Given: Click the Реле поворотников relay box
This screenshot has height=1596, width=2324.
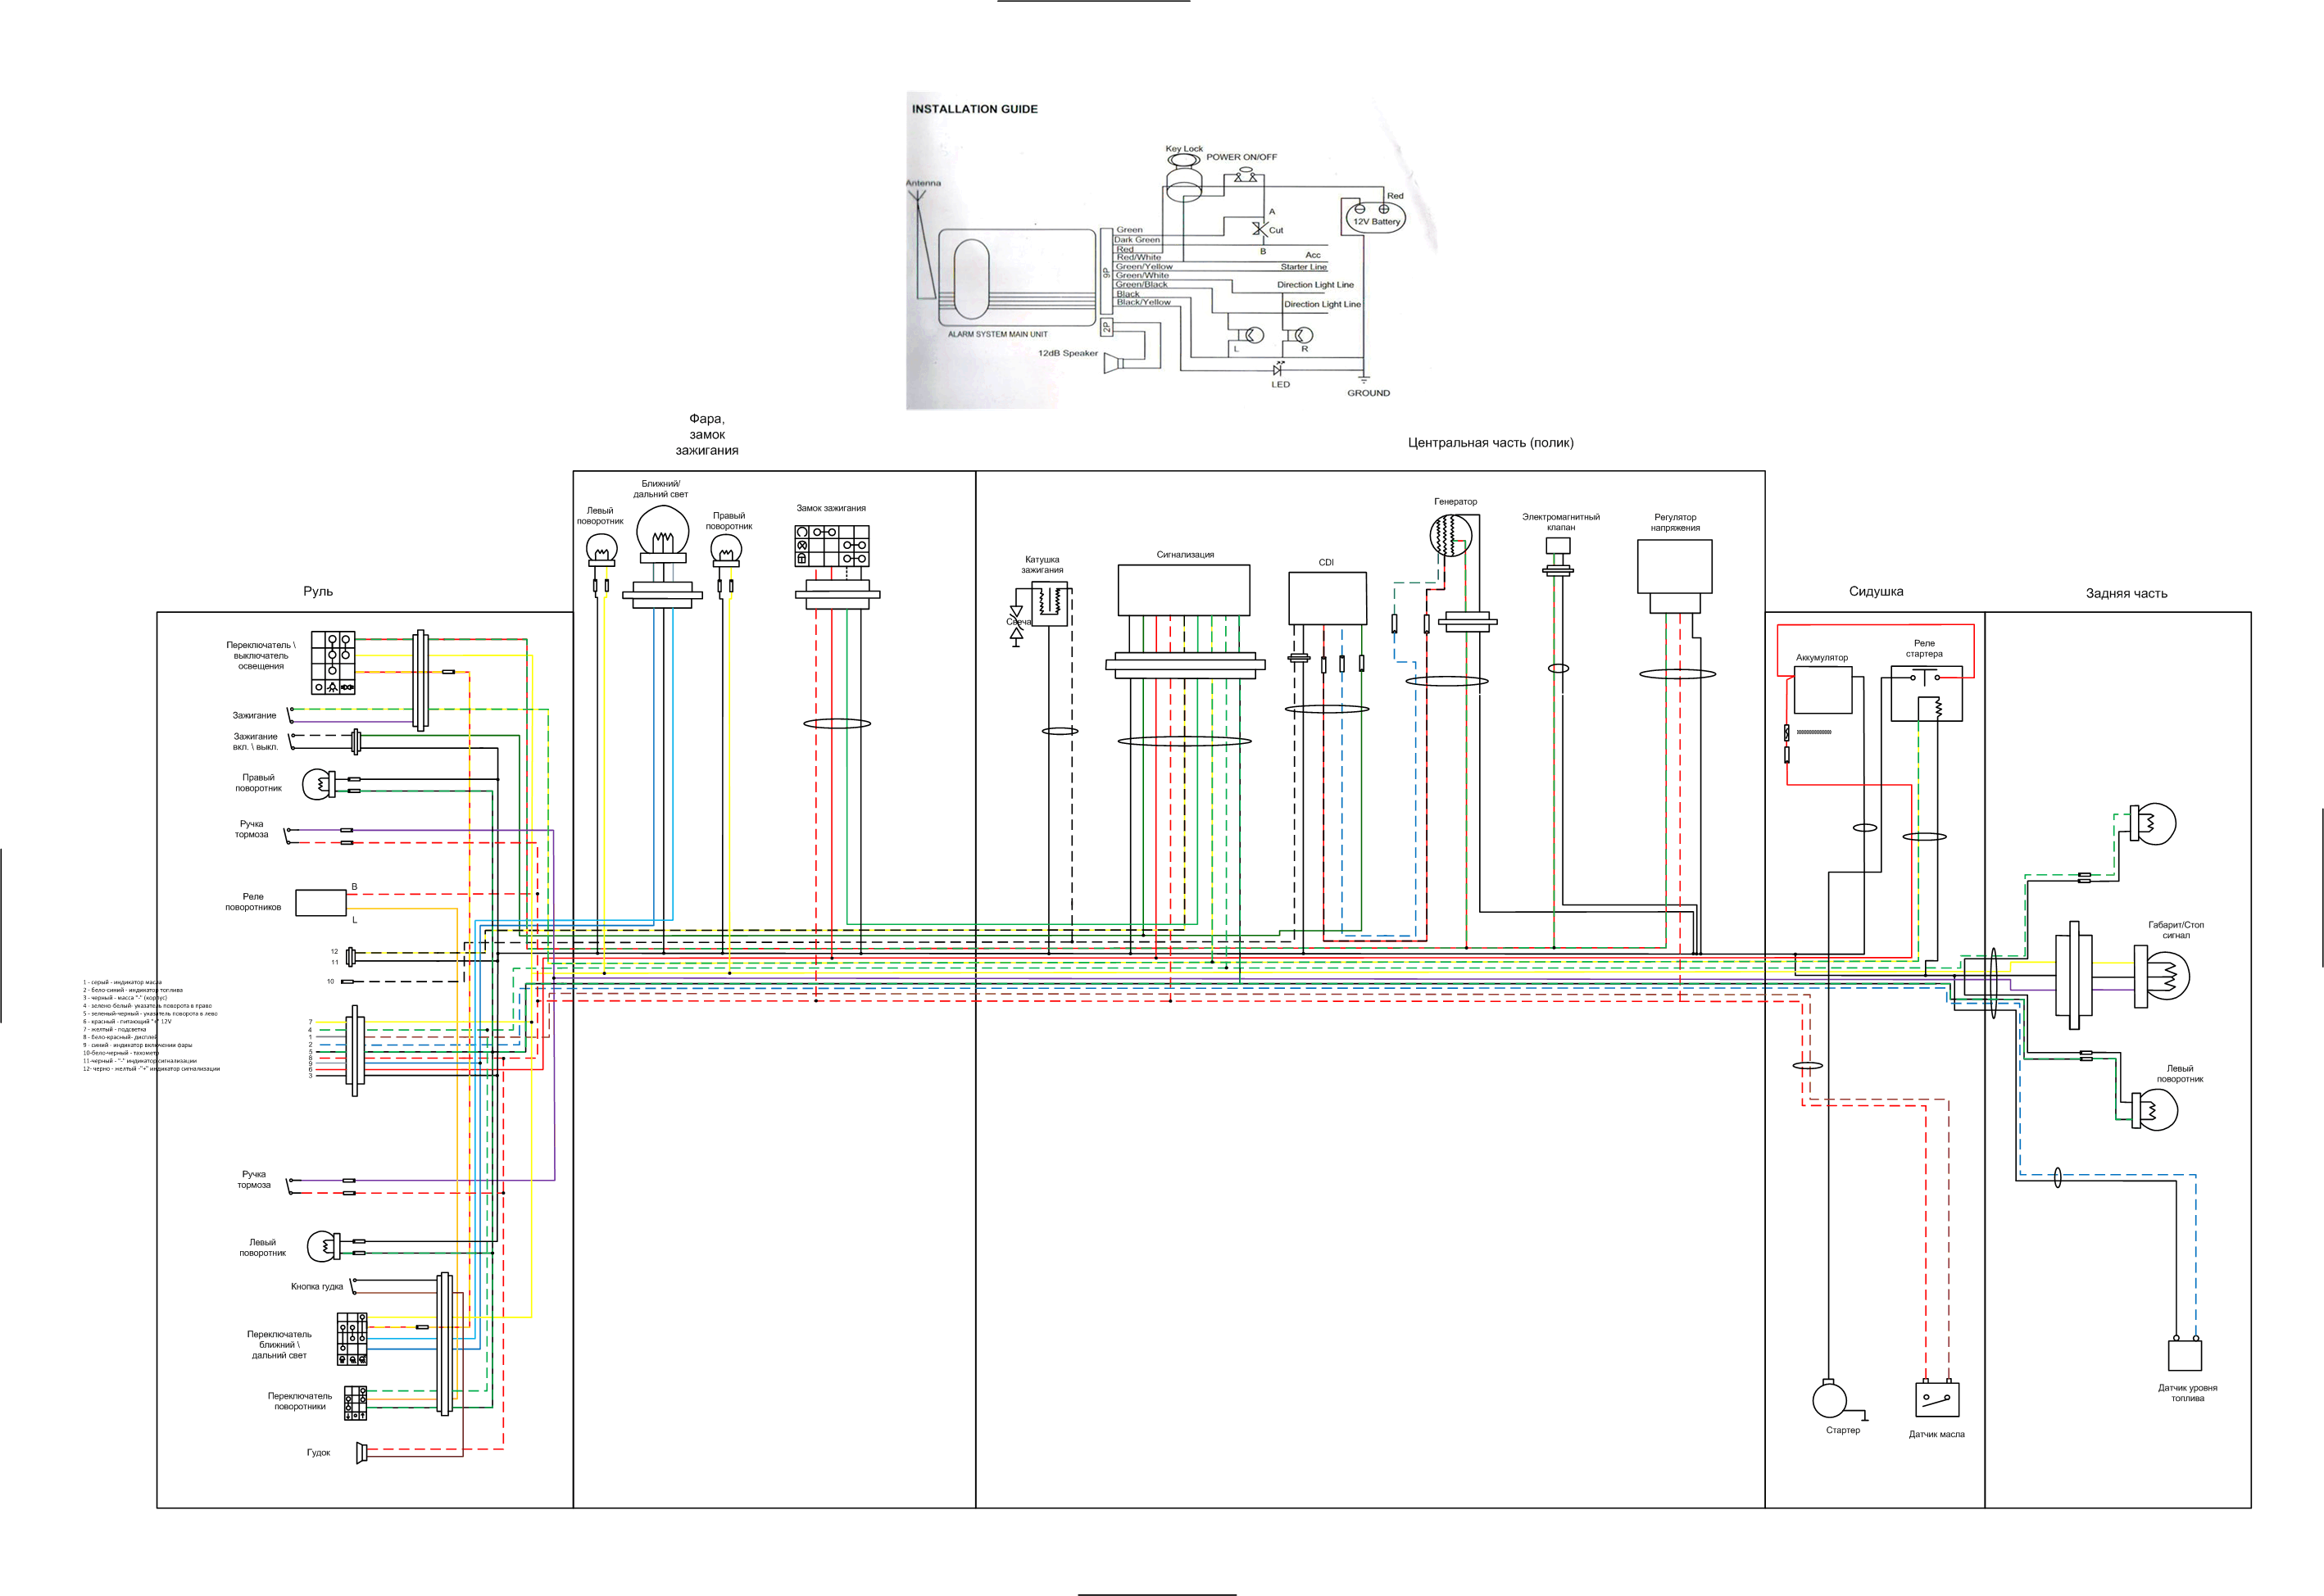Looking at the screenshot, I should click(321, 902).
